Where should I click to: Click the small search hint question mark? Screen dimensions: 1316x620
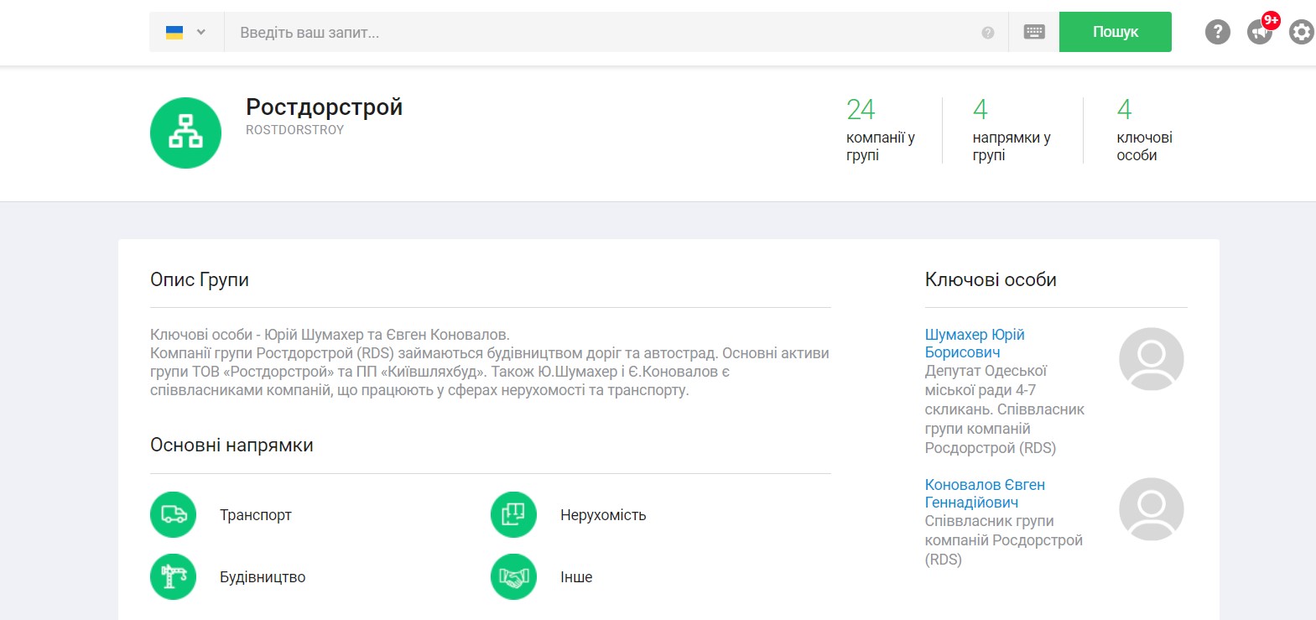click(x=987, y=33)
